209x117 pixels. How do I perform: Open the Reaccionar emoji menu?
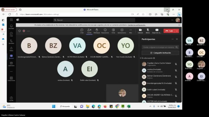click(105, 31)
